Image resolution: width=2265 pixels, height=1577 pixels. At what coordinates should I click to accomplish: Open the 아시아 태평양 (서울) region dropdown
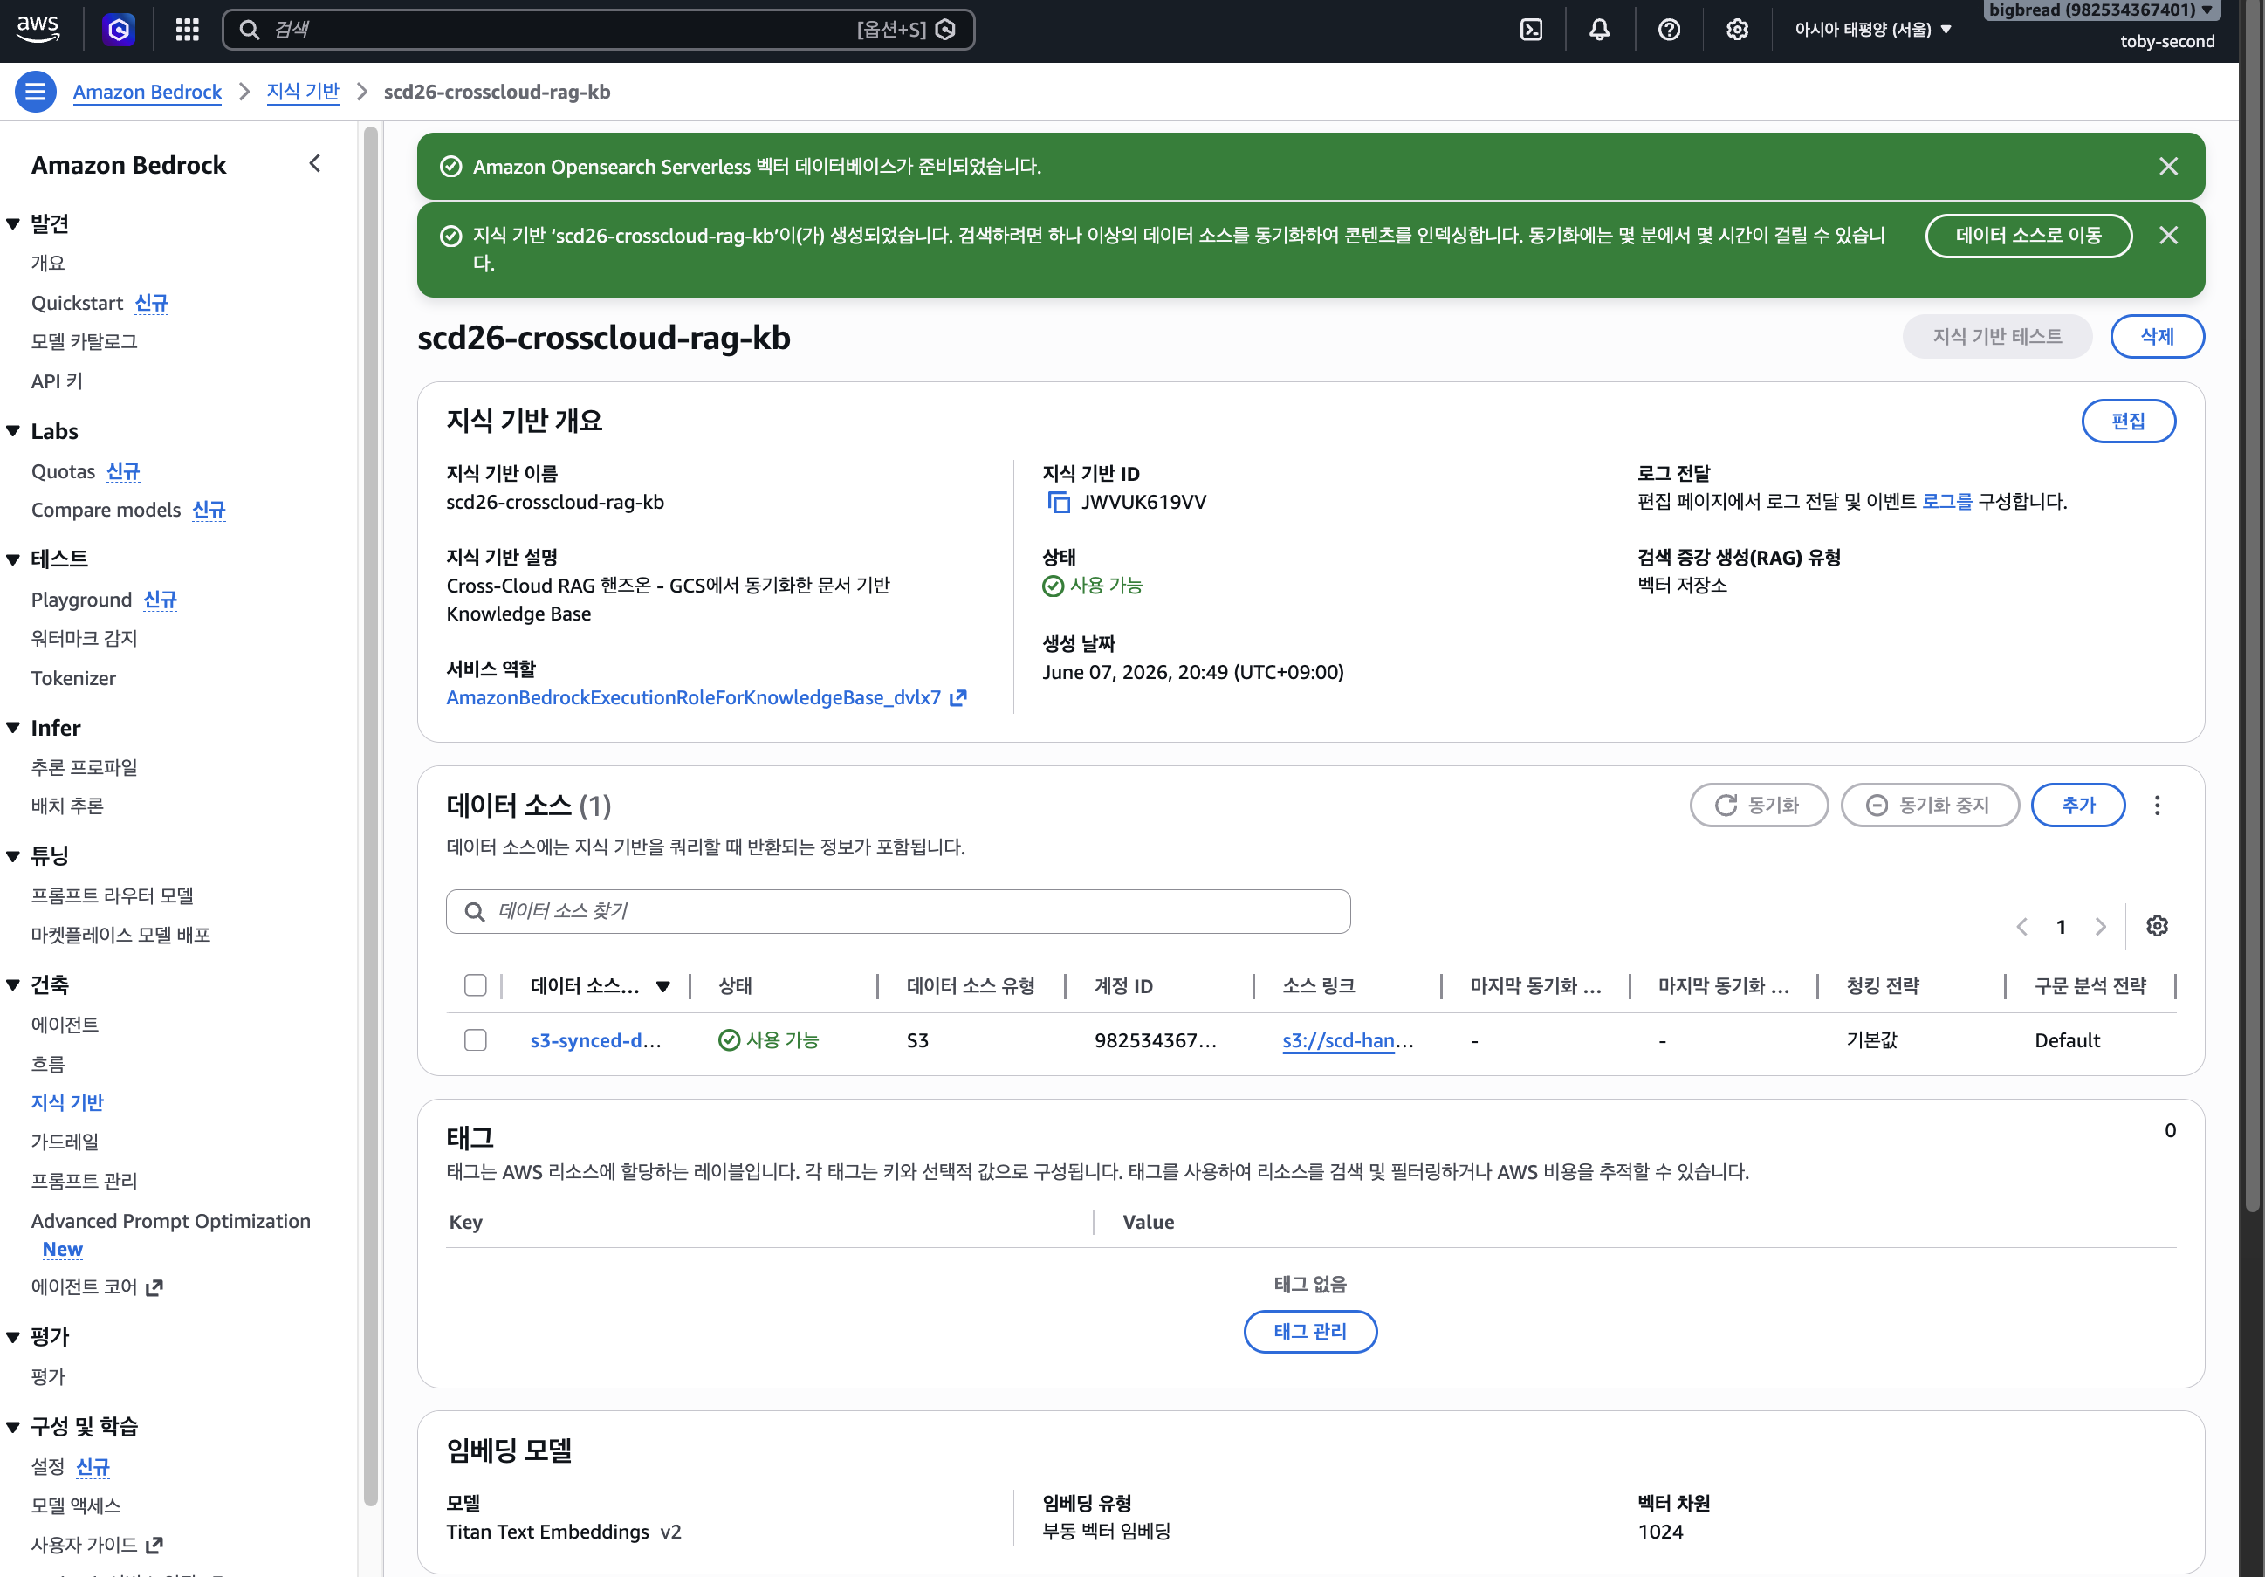1872,30
